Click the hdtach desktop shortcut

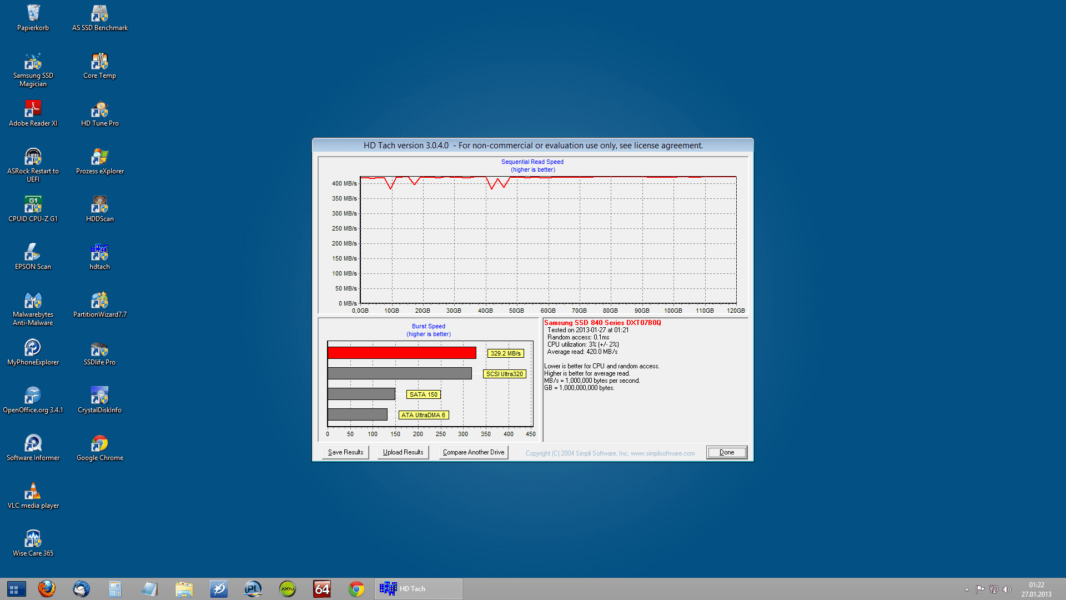pyautogui.click(x=100, y=257)
